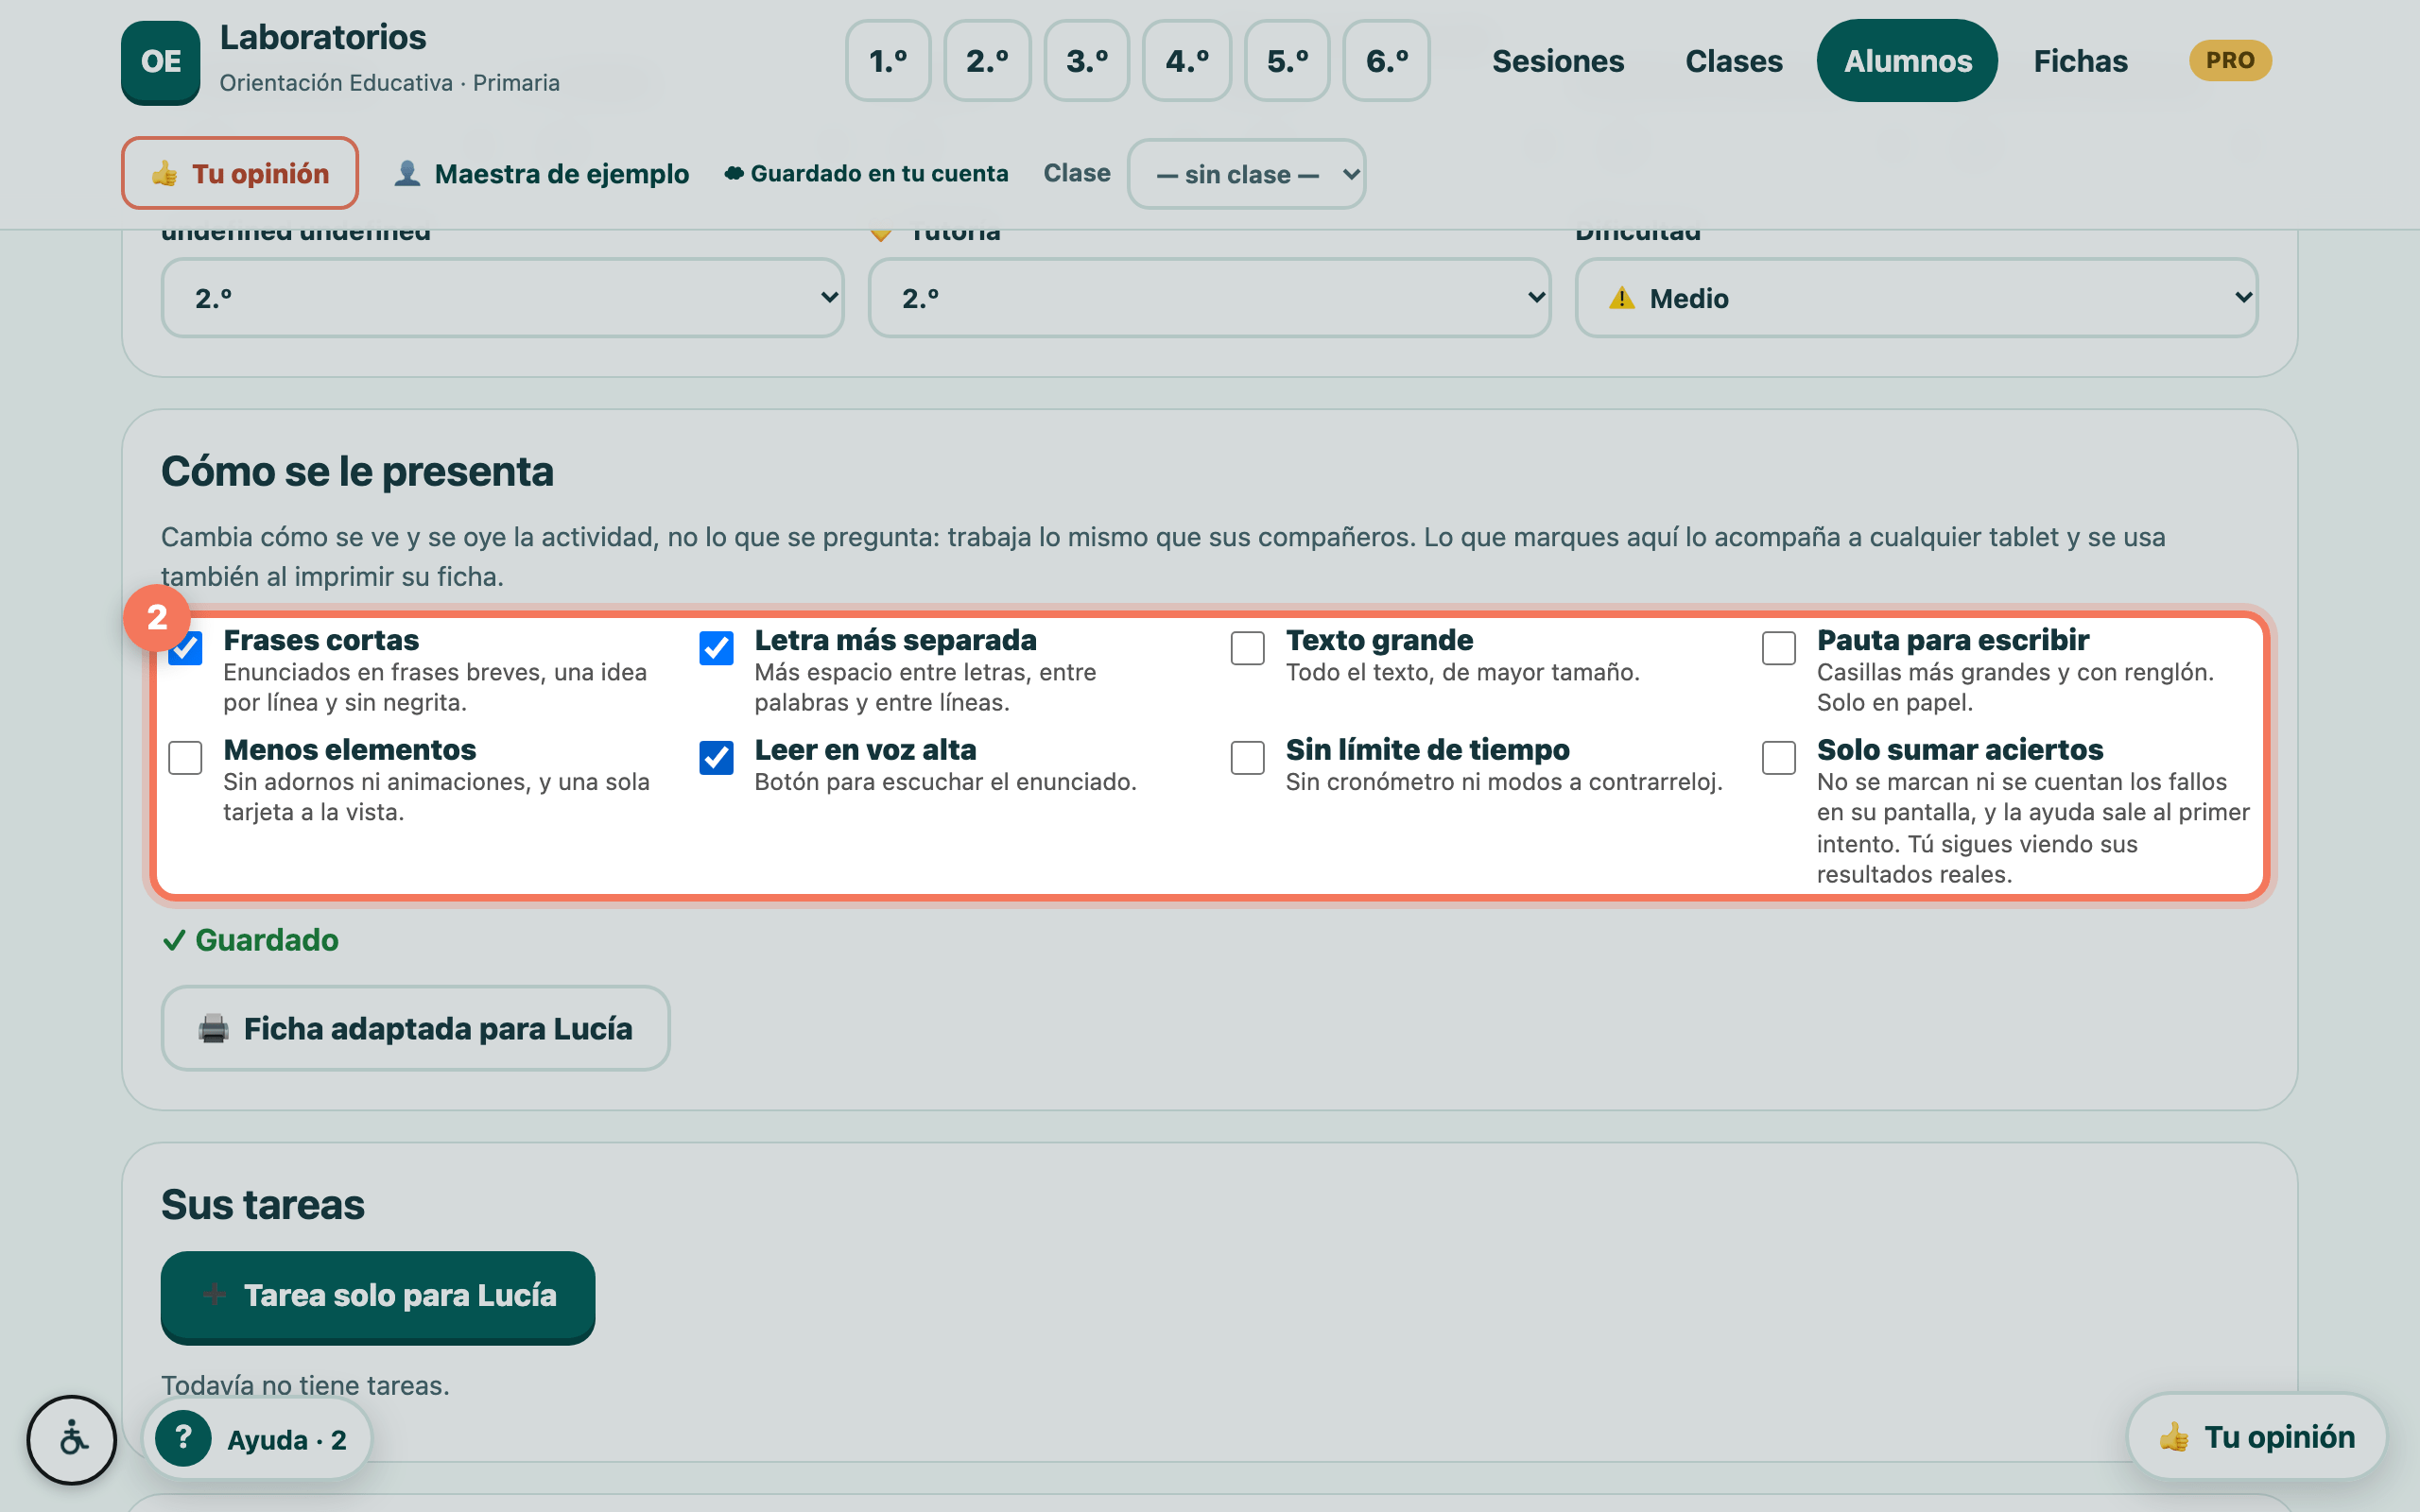The height and width of the screenshot is (1512, 2420).
Task: Switch to the Clases tab
Action: pyautogui.click(x=1733, y=61)
